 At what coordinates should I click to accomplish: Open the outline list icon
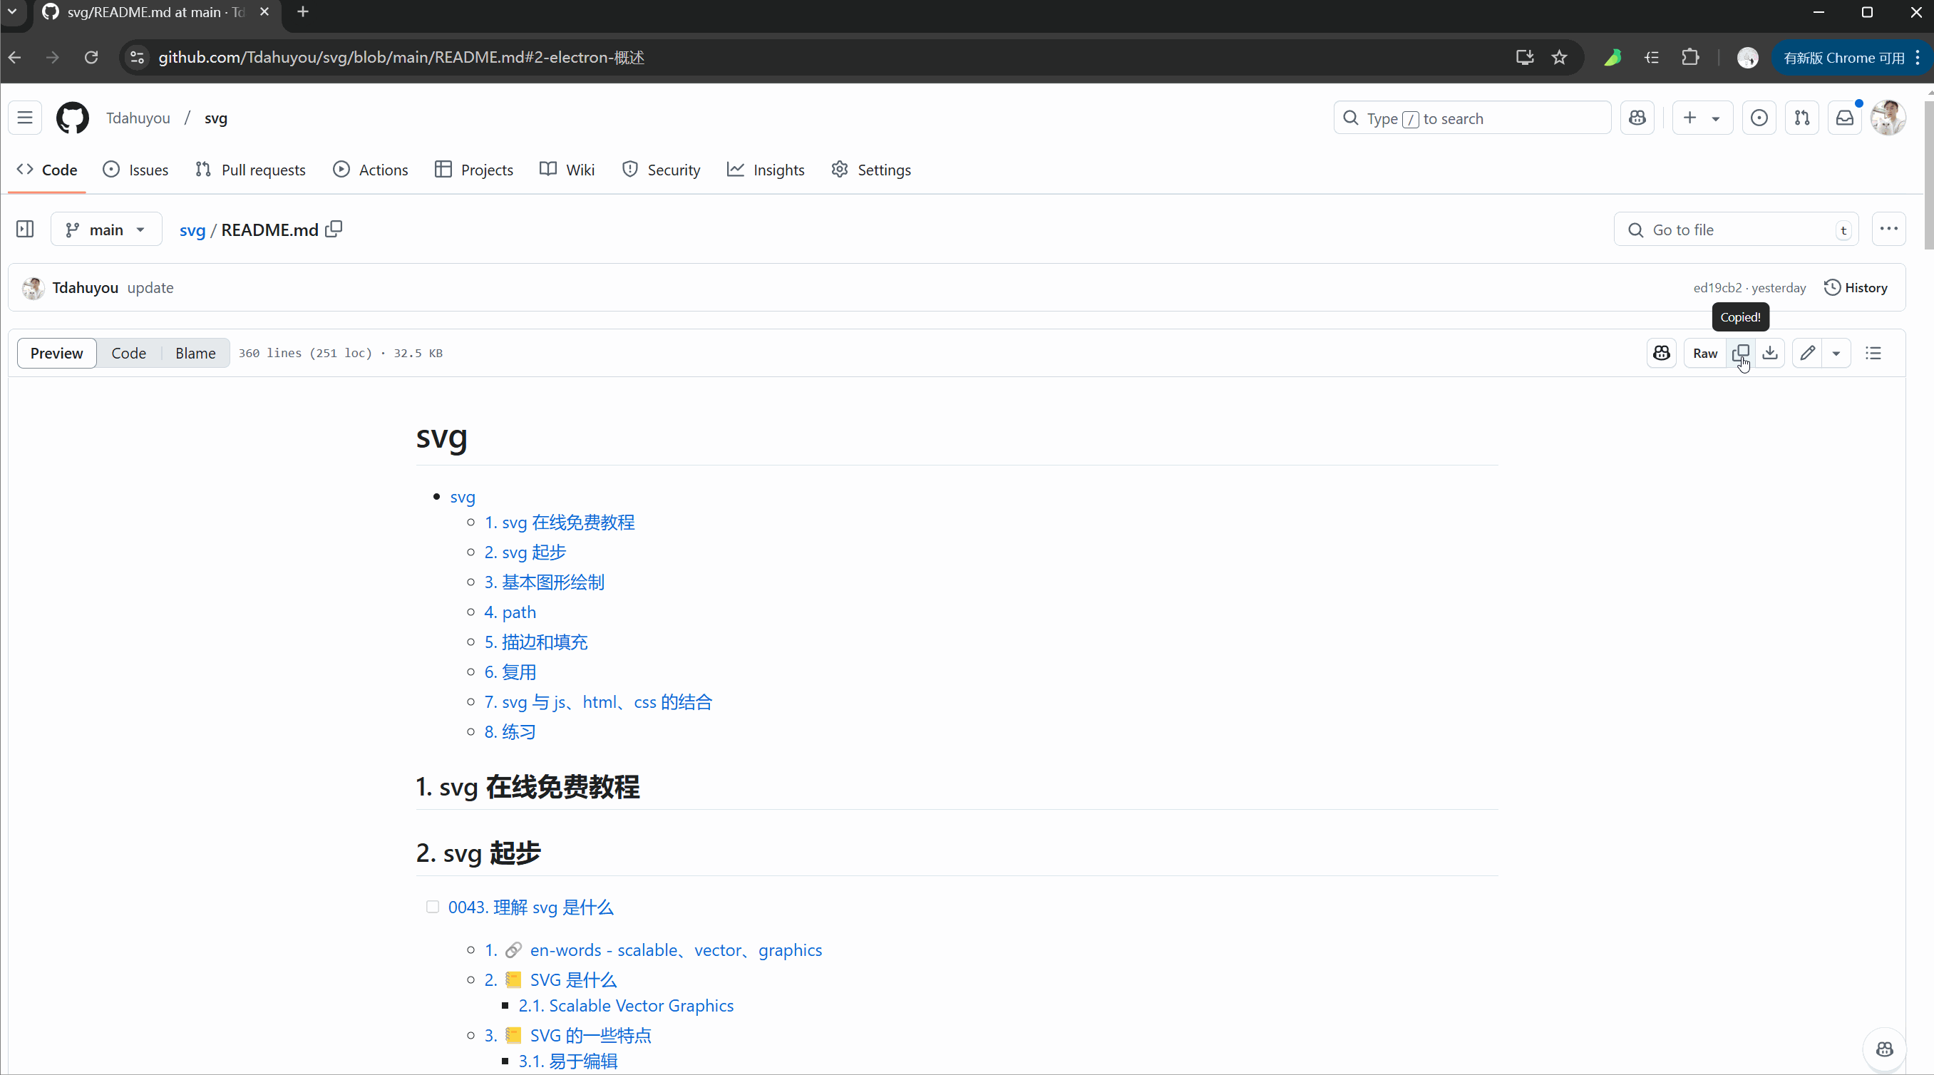[1873, 353]
